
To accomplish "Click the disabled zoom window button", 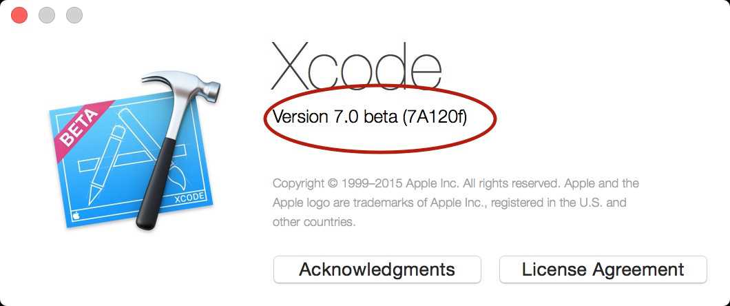I will tap(74, 15).
